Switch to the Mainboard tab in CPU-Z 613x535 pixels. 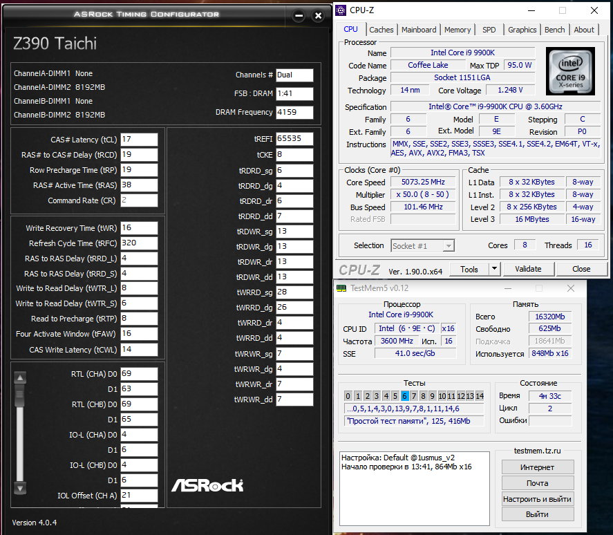click(x=419, y=30)
